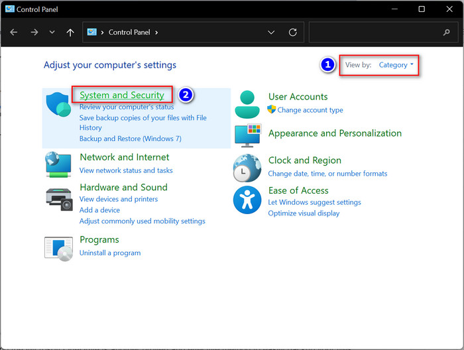Click the User Accounts person icon
Image resolution: width=464 pixels, height=350 pixels.
click(x=247, y=105)
